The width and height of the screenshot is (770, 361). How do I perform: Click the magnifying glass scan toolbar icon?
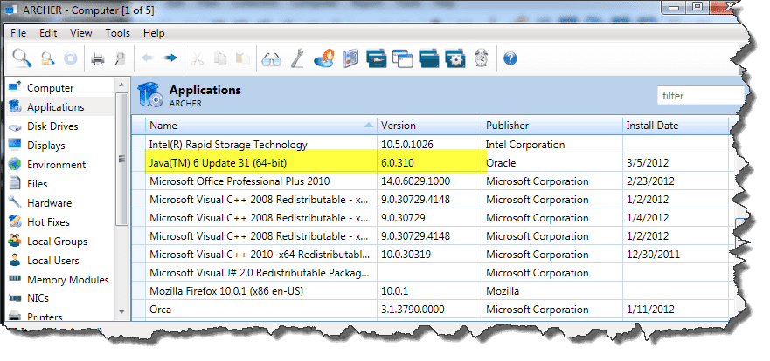(x=22, y=58)
